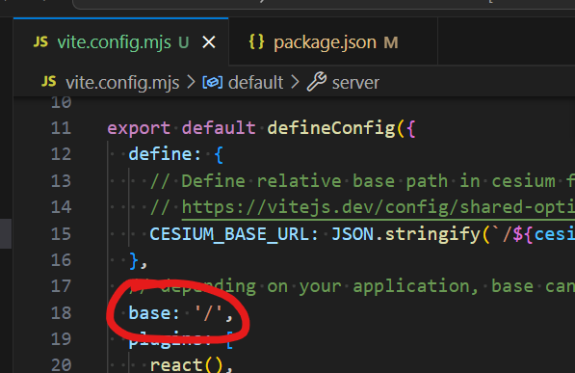Screen dimensions: 575x373
Task: Click the wrench icon next to server
Action: coord(317,82)
